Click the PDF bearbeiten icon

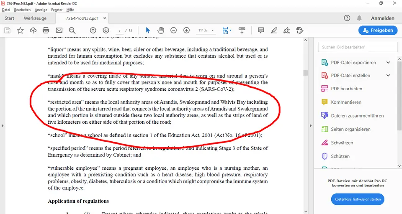(x=324, y=89)
